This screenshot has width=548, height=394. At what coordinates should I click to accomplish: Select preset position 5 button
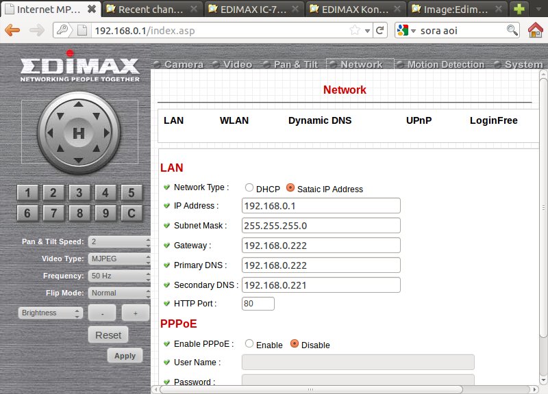tap(132, 193)
